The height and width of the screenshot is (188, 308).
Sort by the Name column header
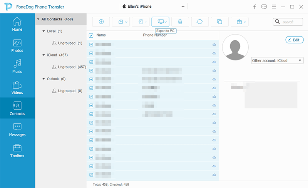click(101, 35)
